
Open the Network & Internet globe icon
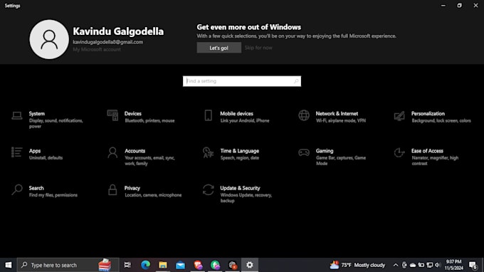pos(304,115)
